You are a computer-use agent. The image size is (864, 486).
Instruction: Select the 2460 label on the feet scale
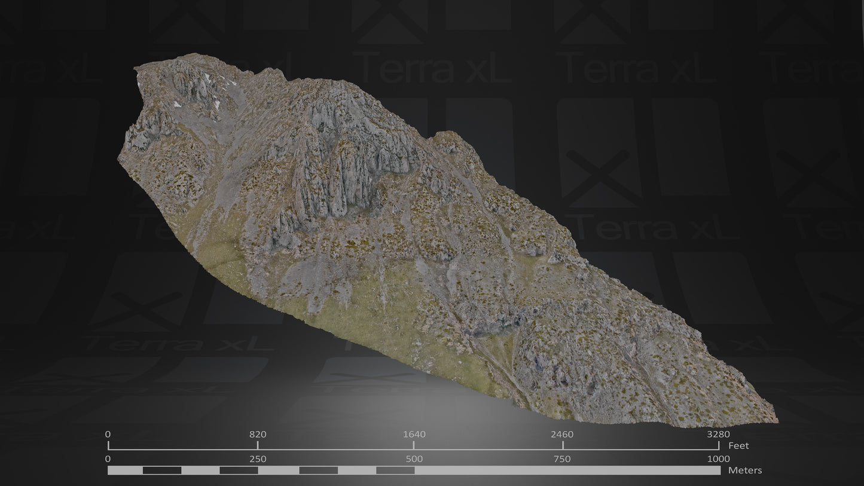(563, 435)
